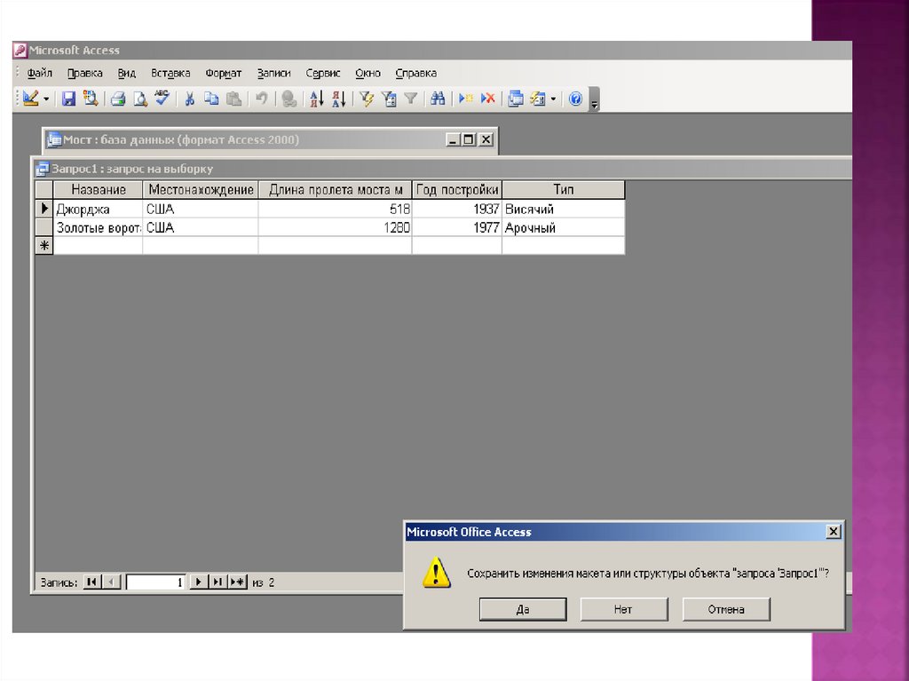Click the Золотые ворота cell

click(x=98, y=227)
